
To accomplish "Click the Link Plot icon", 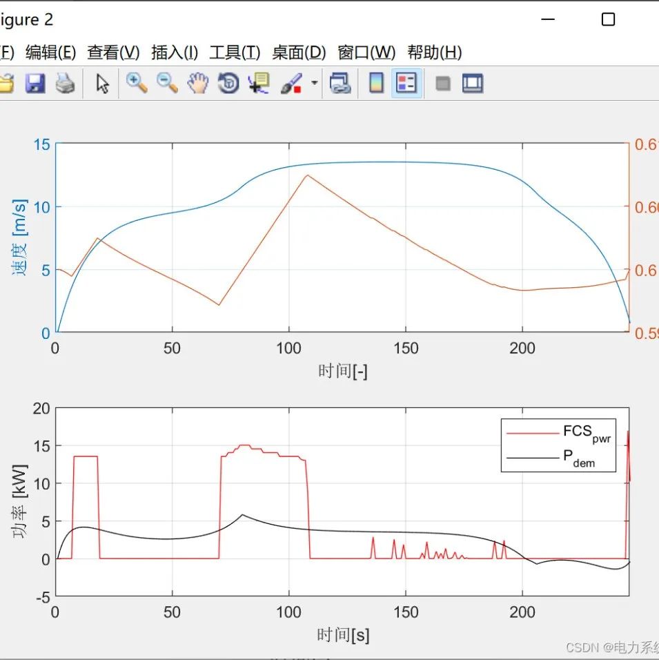I will [340, 83].
